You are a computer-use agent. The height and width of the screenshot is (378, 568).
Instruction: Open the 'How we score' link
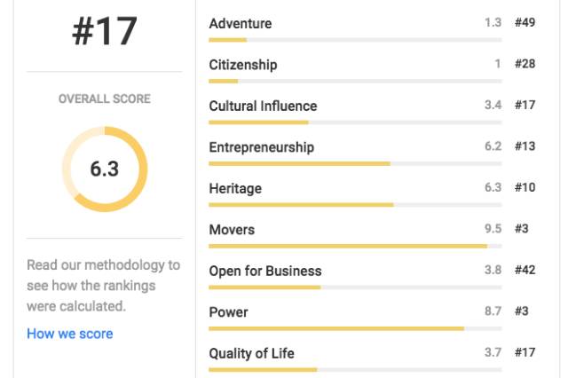70,334
